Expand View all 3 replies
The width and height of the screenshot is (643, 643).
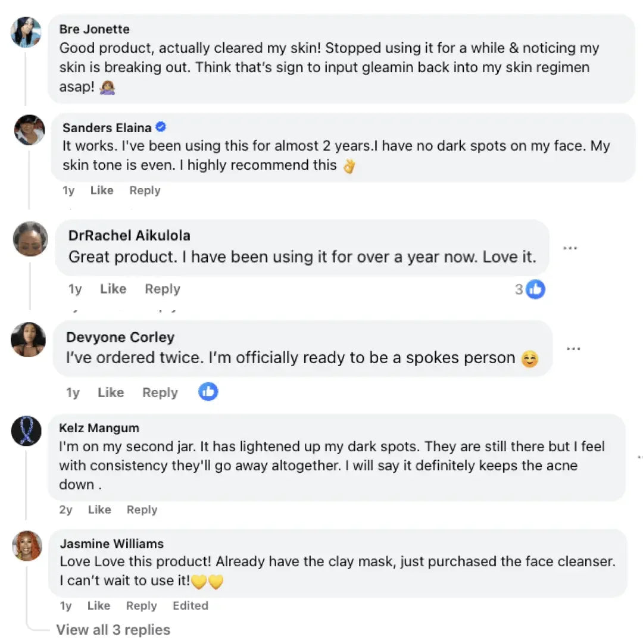click(113, 630)
